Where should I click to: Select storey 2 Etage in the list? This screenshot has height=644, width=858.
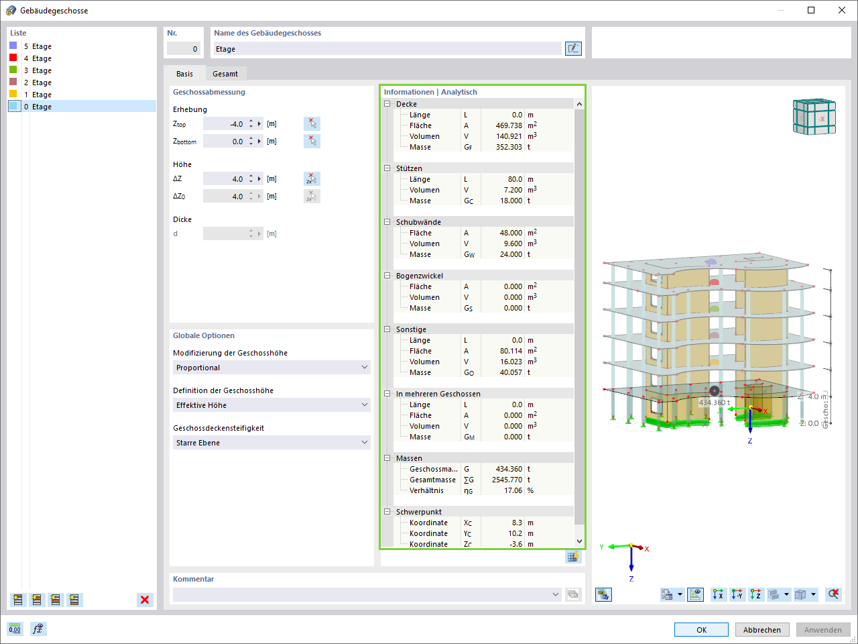(82, 83)
